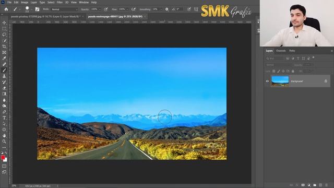The width and height of the screenshot is (334, 188).
Task: Open the tool preset picker arrow
Action: click(20, 9)
